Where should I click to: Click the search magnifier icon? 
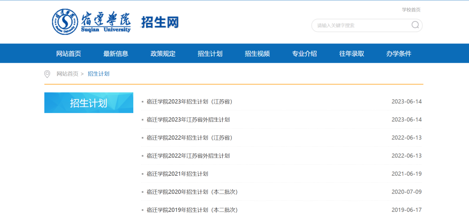pos(415,25)
